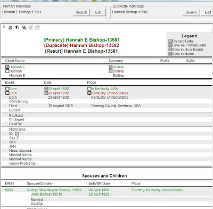
Task: Click the 'AFN:' row
Action: click(106, 147)
